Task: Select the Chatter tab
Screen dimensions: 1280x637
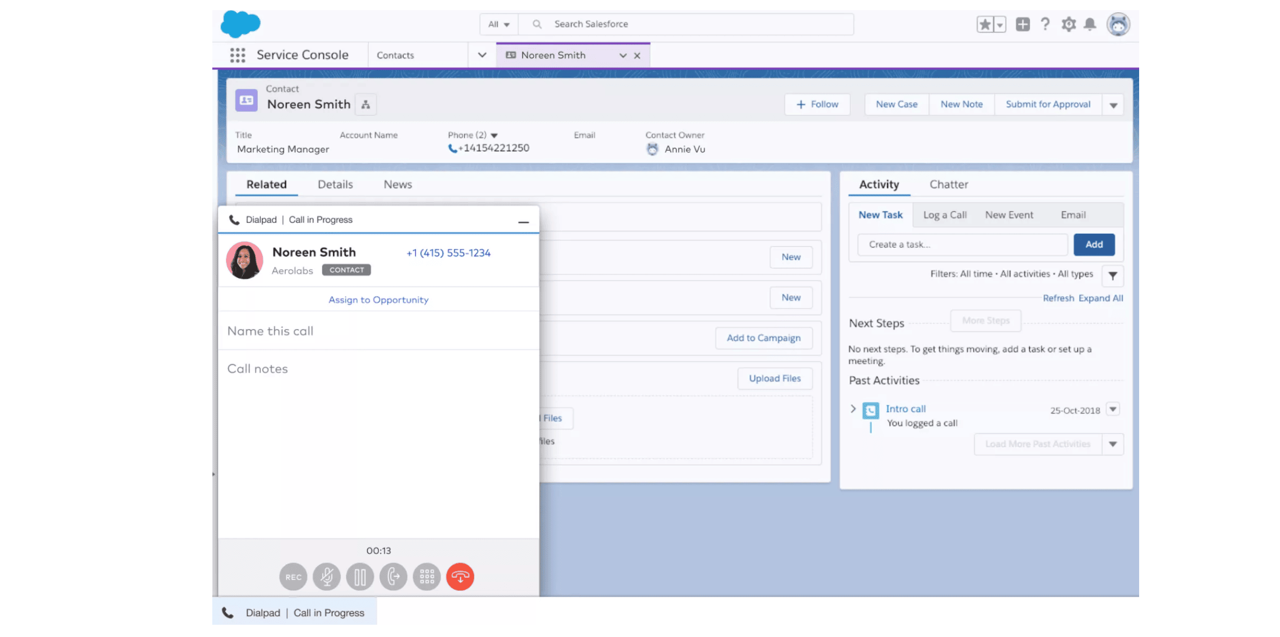Action: 949,184
